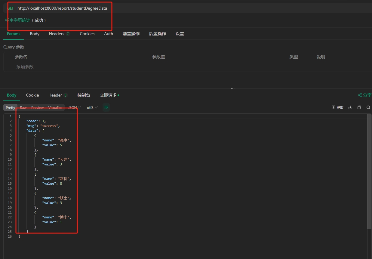The image size is (372, 259).
Task: Click the response panel vertical scrollbar
Action: (369, 171)
